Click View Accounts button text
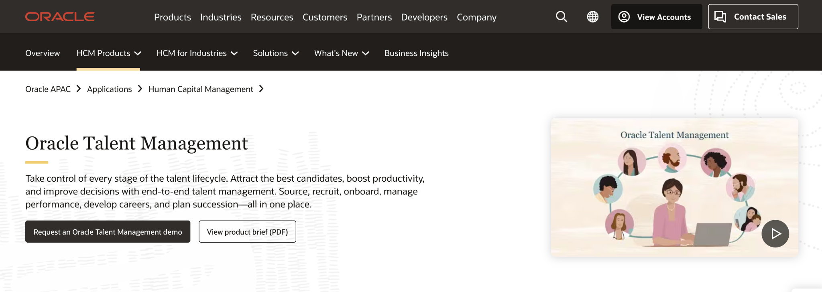The height and width of the screenshot is (292, 822). [x=664, y=17]
